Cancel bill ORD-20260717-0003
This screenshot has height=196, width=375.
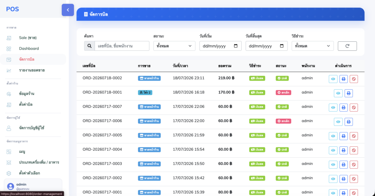point(354,165)
